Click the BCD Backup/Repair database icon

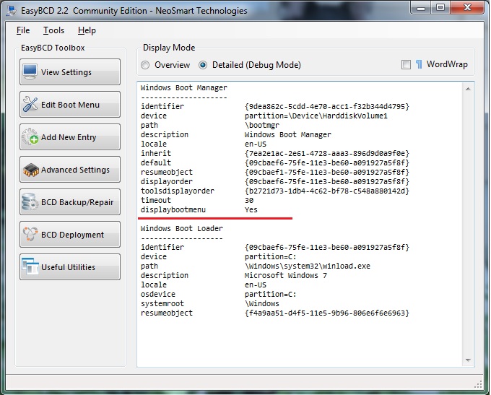[30, 201]
